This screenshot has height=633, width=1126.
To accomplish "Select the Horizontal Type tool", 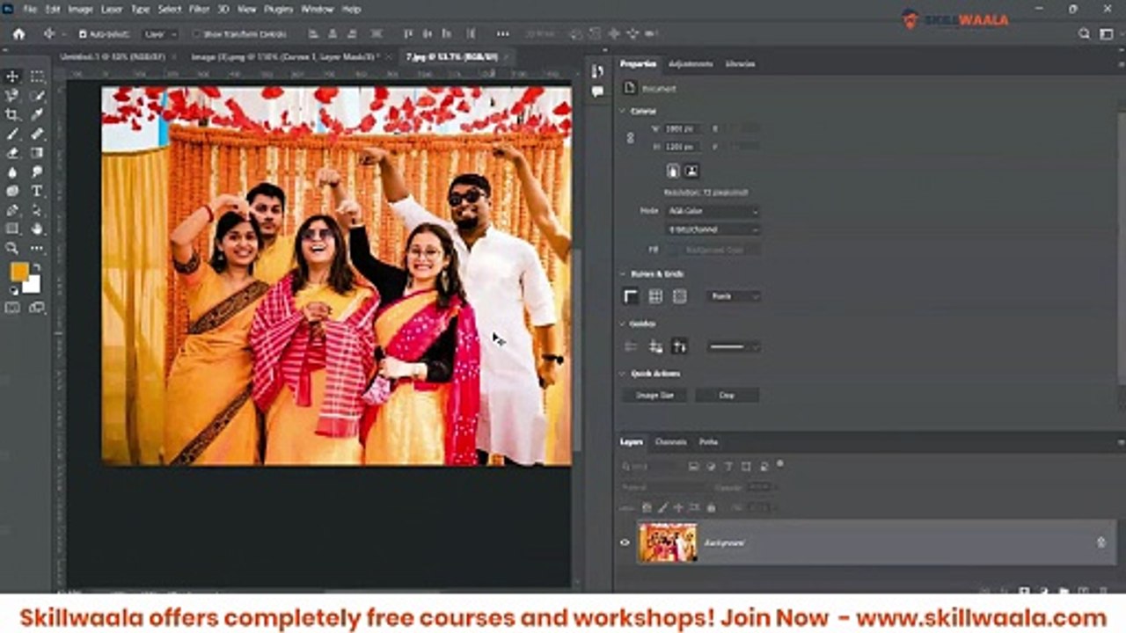I will 37,191.
